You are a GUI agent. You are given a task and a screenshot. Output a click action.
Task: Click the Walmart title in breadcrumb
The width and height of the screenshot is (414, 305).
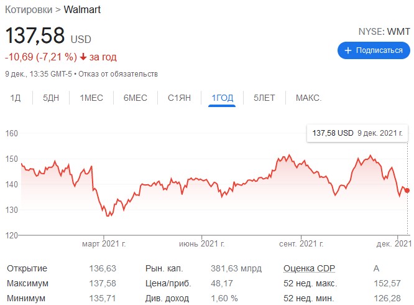[82, 9]
